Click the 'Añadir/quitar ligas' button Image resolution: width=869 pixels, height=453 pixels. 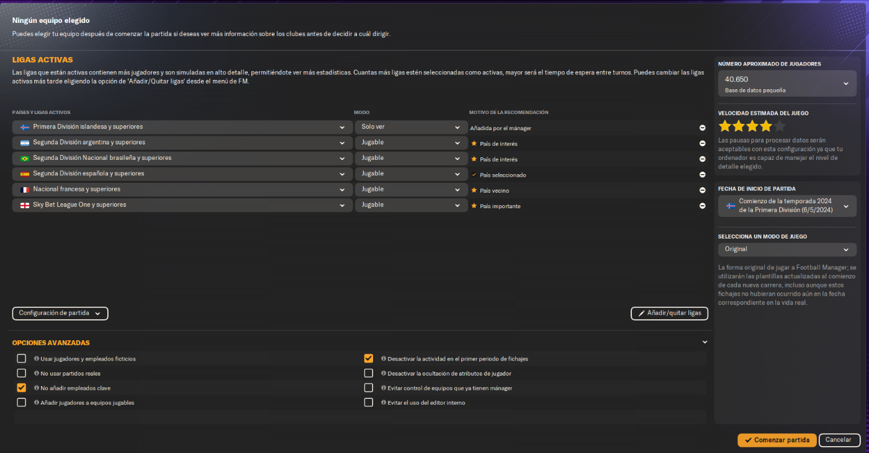[x=669, y=314]
